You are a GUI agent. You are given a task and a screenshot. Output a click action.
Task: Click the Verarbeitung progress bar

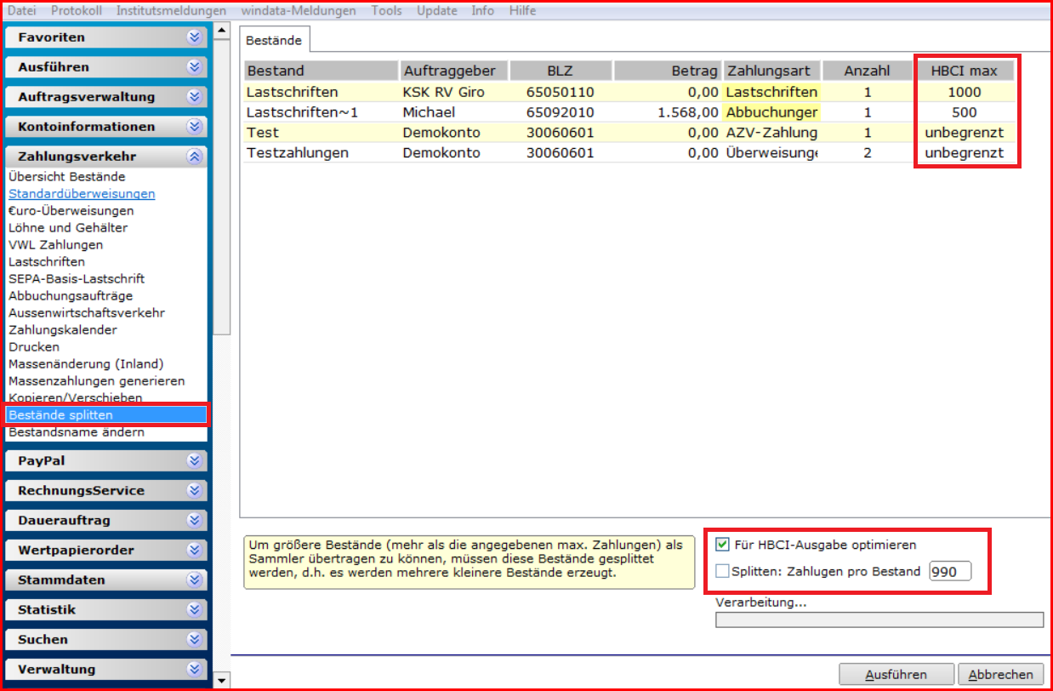point(879,620)
